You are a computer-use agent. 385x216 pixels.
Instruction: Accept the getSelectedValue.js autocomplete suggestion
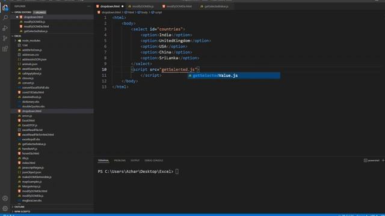coord(234,76)
